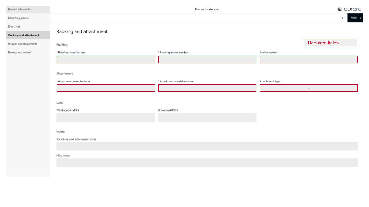Open the Attachment type dropdown
369x207 pixels.
pos(309,88)
